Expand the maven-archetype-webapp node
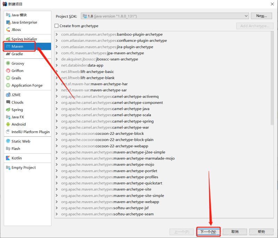The image size is (278, 238). pyautogui.click(x=56, y=202)
